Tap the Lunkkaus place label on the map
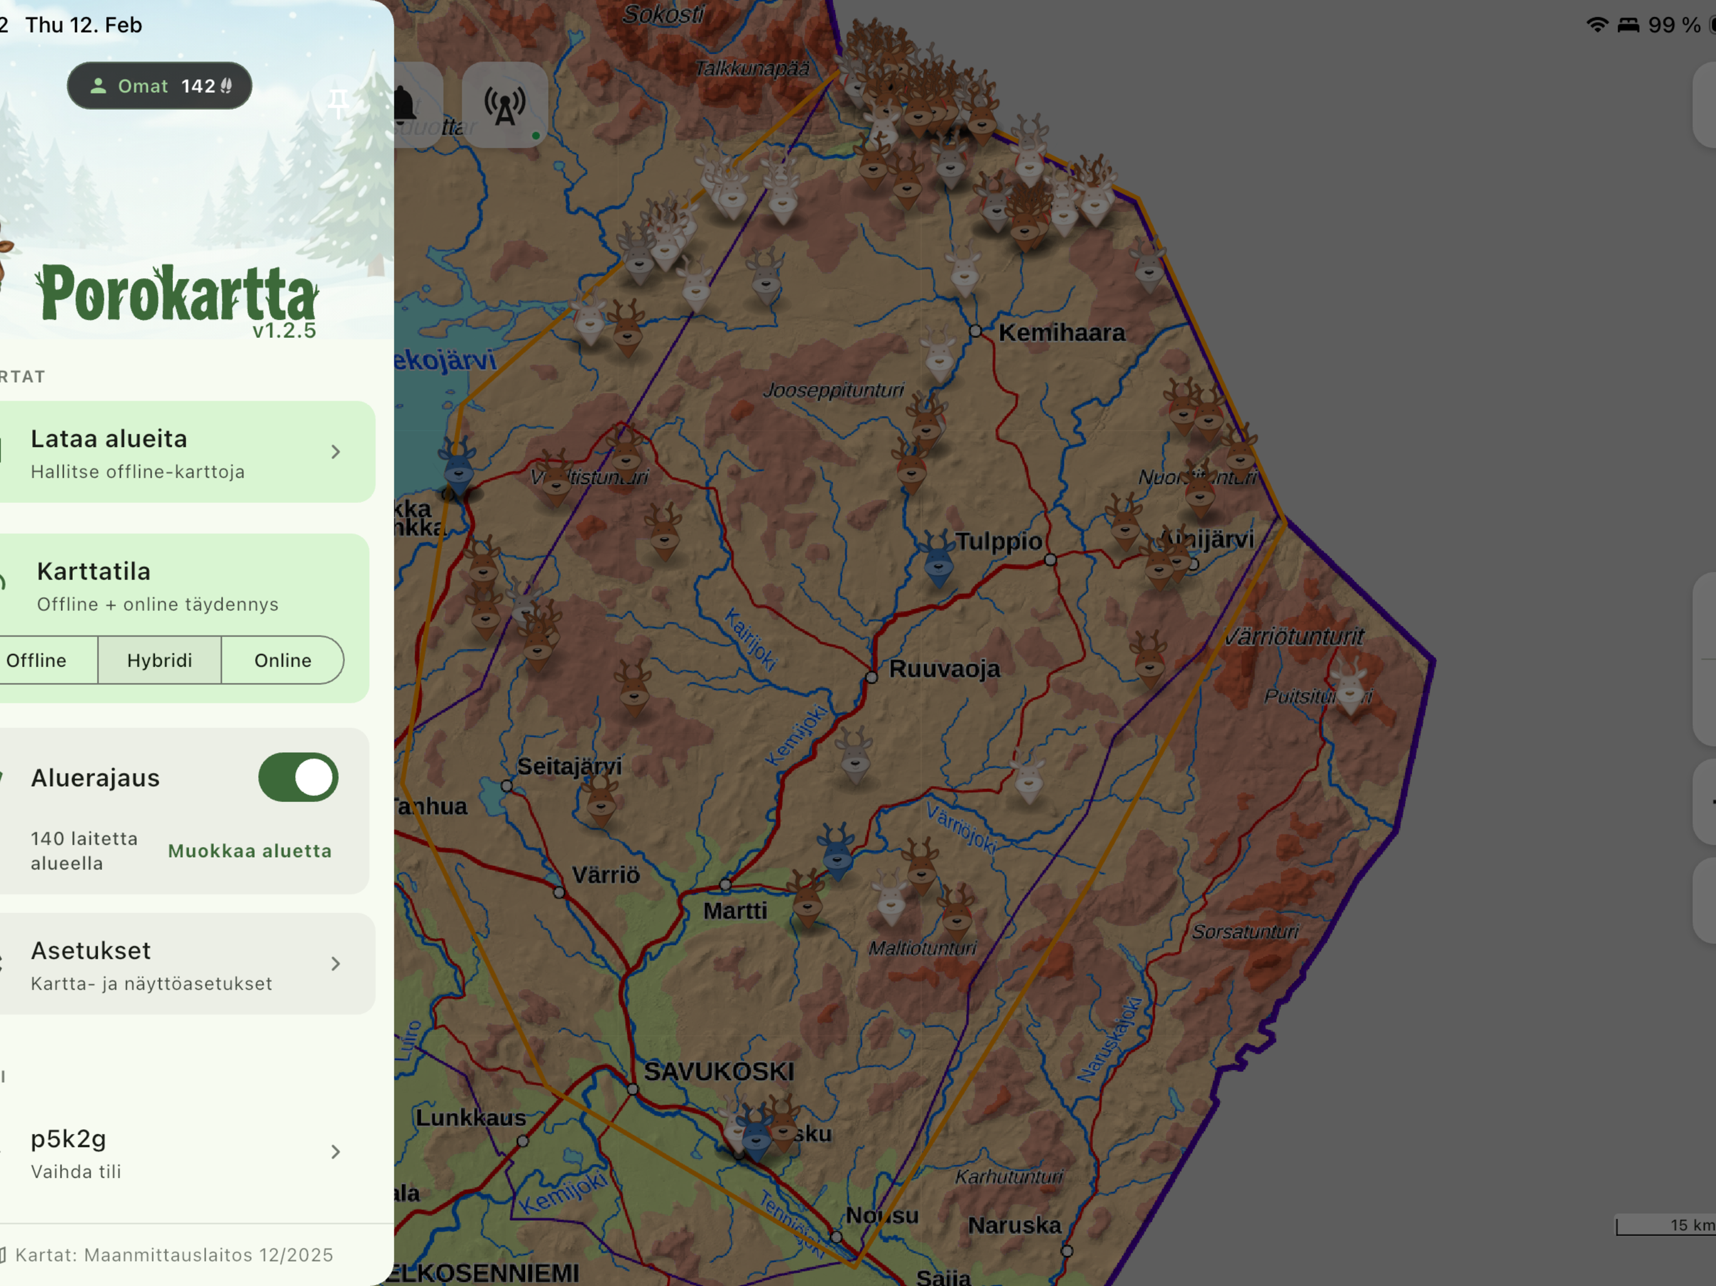 point(471,1118)
